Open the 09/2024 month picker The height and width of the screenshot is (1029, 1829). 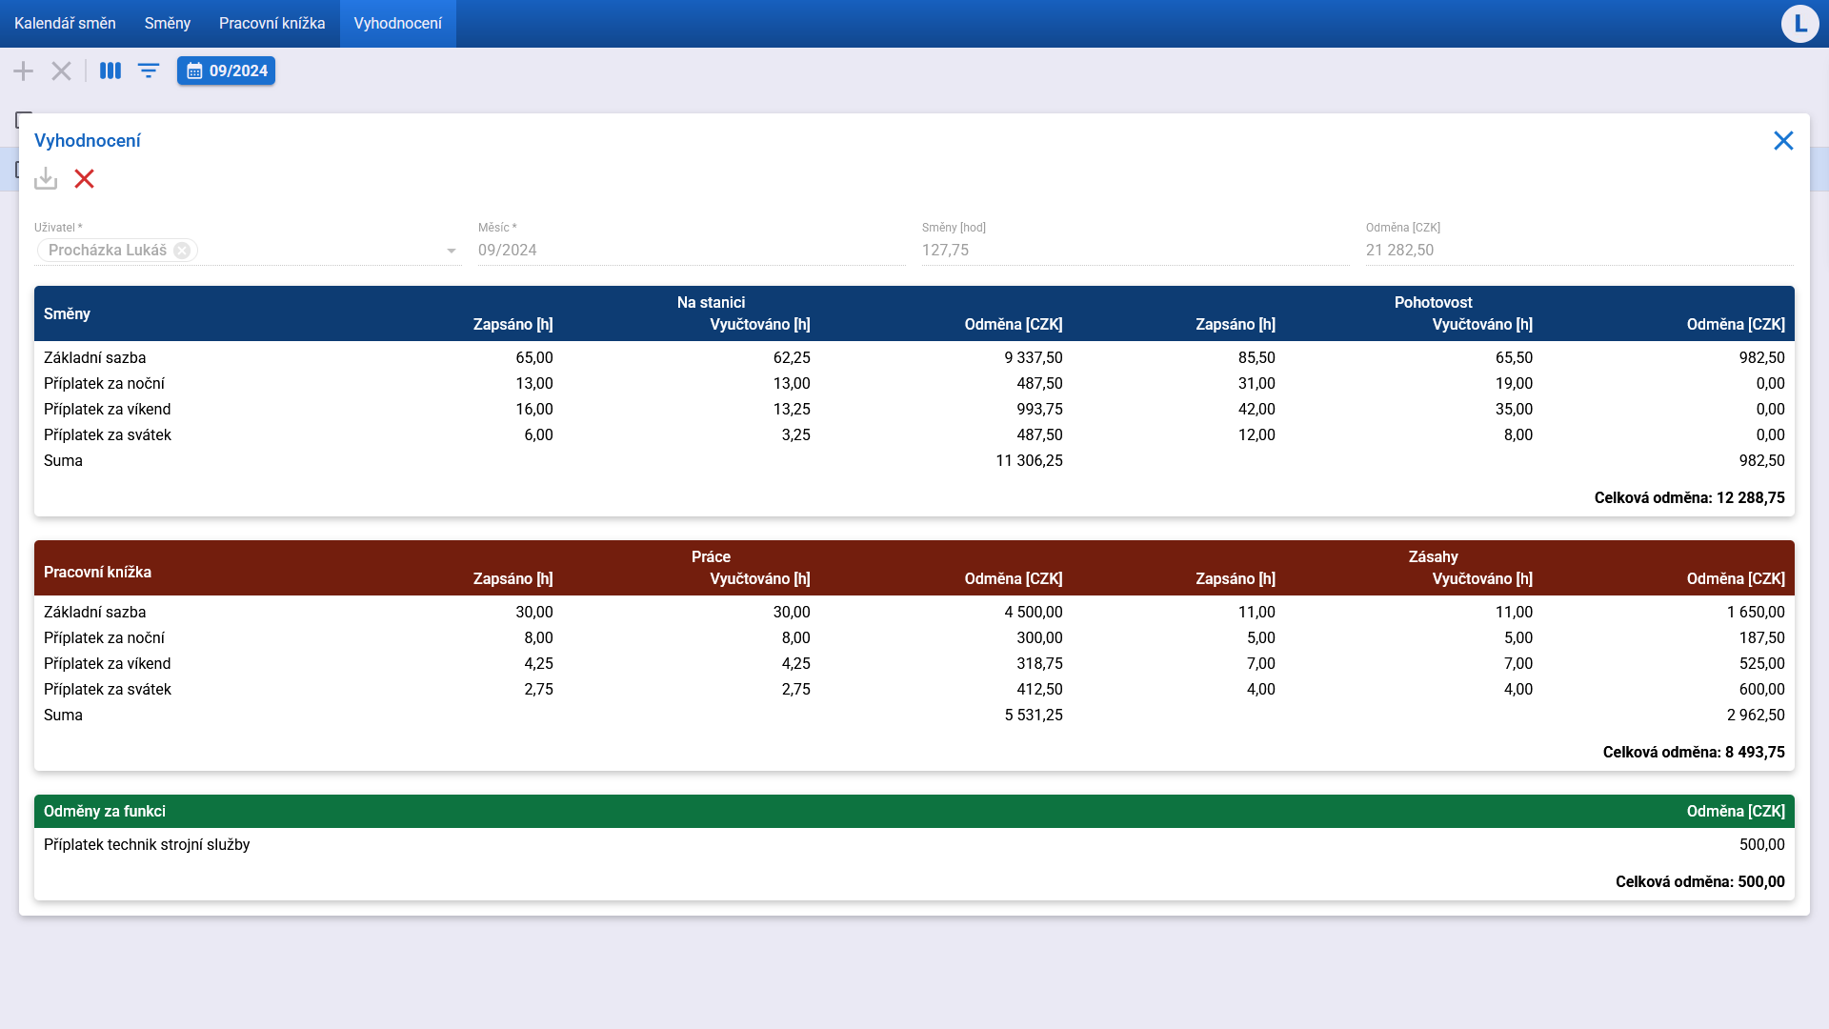tap(226, 71)
